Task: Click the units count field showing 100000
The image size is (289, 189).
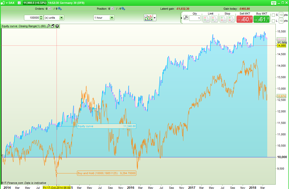Action: coord(32,18)
